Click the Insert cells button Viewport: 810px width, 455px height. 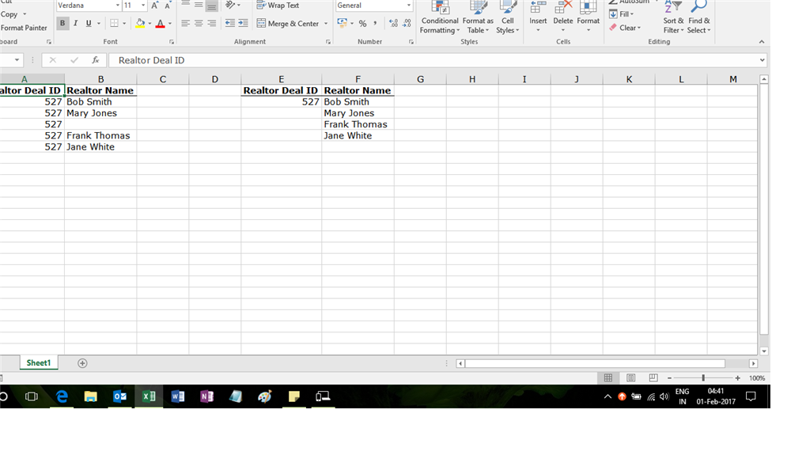click(538, 17)
